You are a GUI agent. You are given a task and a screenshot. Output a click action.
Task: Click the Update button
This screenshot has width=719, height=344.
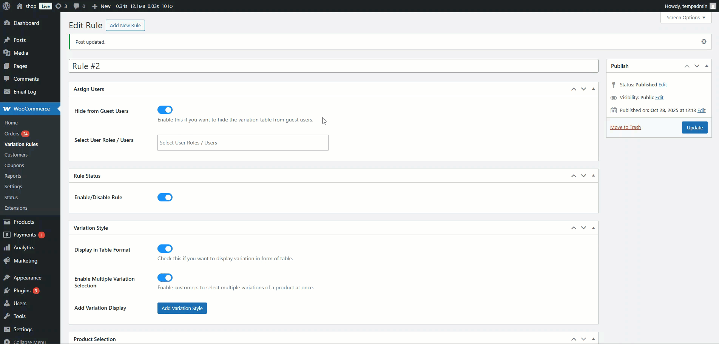click(x=694, y=127)
